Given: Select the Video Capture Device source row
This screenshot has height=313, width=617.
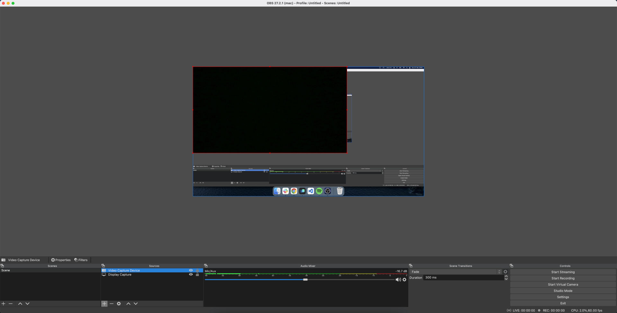Looking at the screenshot, I should (152, 270).
